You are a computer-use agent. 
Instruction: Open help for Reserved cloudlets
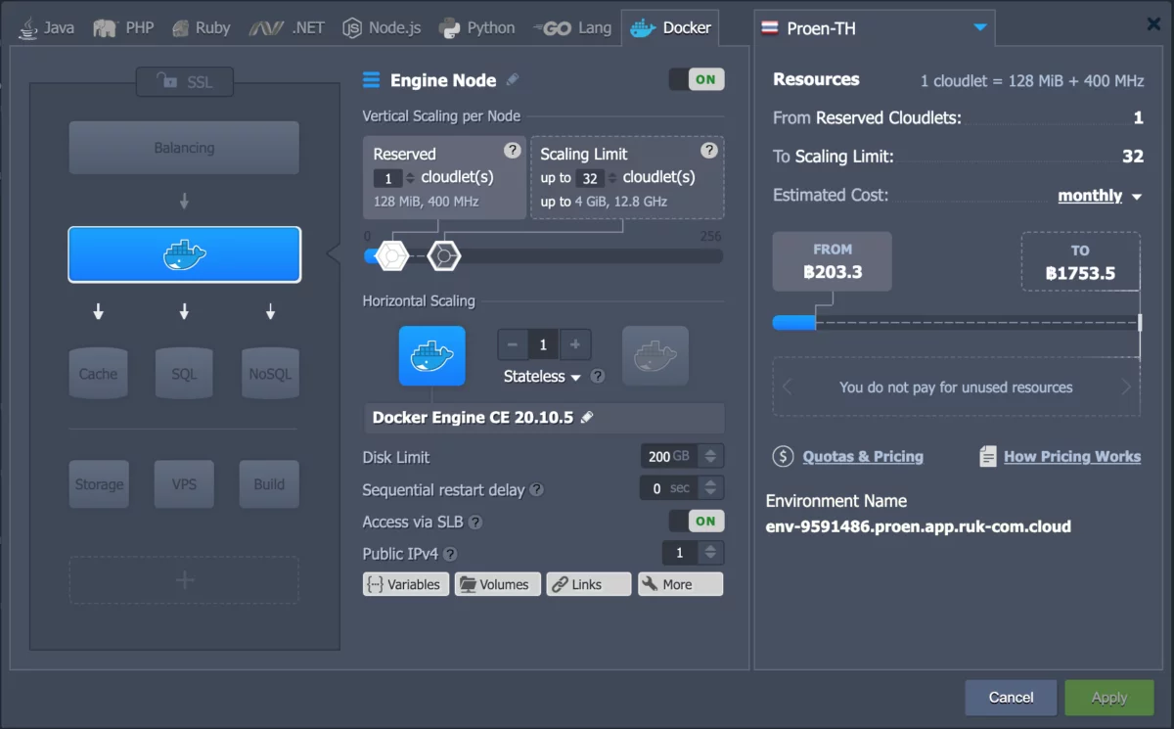512,150
